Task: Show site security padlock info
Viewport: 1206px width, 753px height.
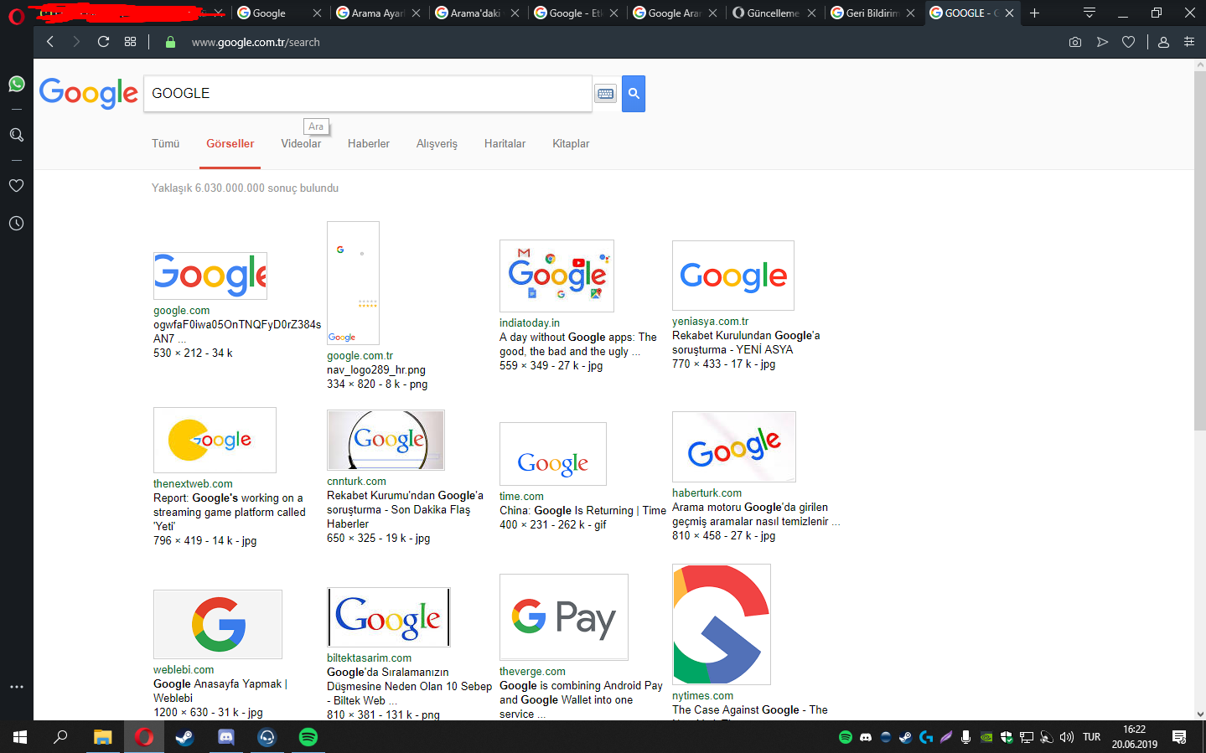Action: pos(170,42)
